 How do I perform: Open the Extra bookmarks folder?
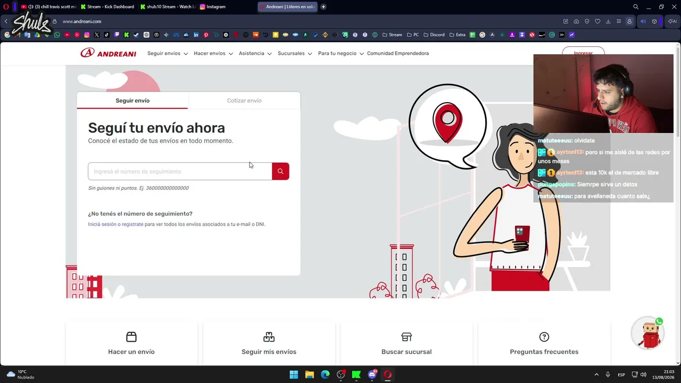coord(458,35)
